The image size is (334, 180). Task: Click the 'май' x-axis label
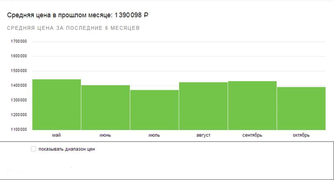point(56,135)
